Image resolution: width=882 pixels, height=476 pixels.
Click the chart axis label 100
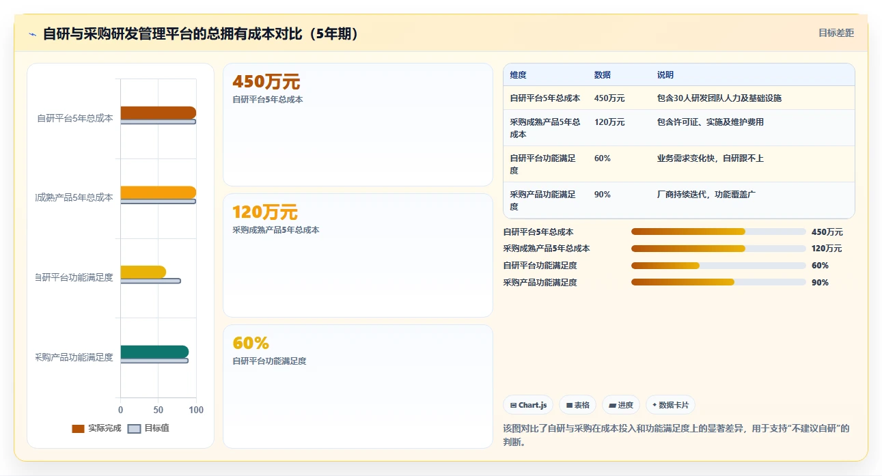(x=196, y=410)
